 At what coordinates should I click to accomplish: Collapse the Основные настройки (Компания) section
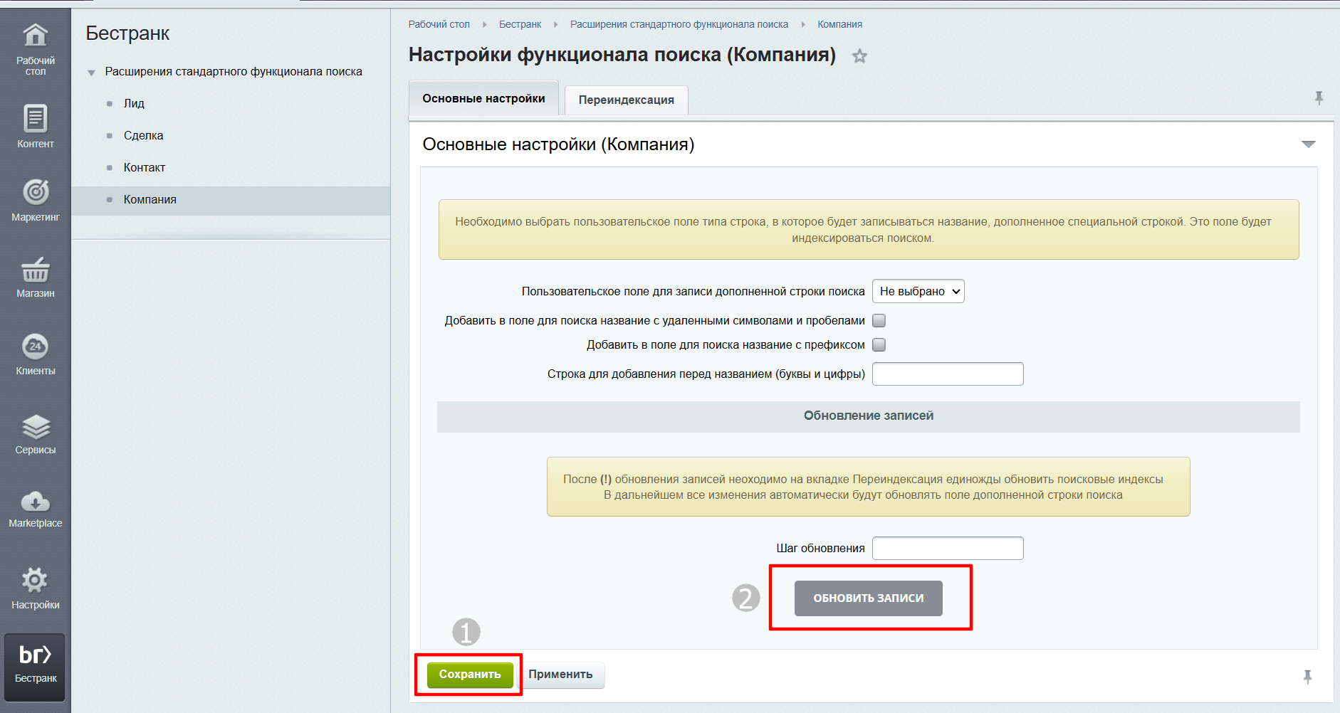coord(1308,144)
